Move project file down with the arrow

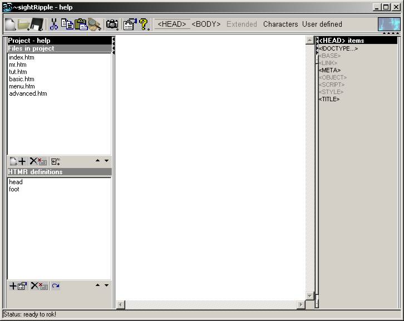pyautogui.click(x=106, y=160)
